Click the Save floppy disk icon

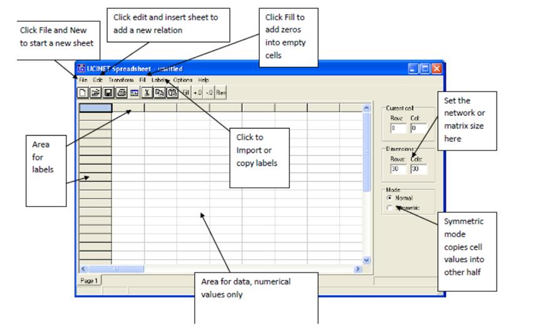(x=108, y=93)
